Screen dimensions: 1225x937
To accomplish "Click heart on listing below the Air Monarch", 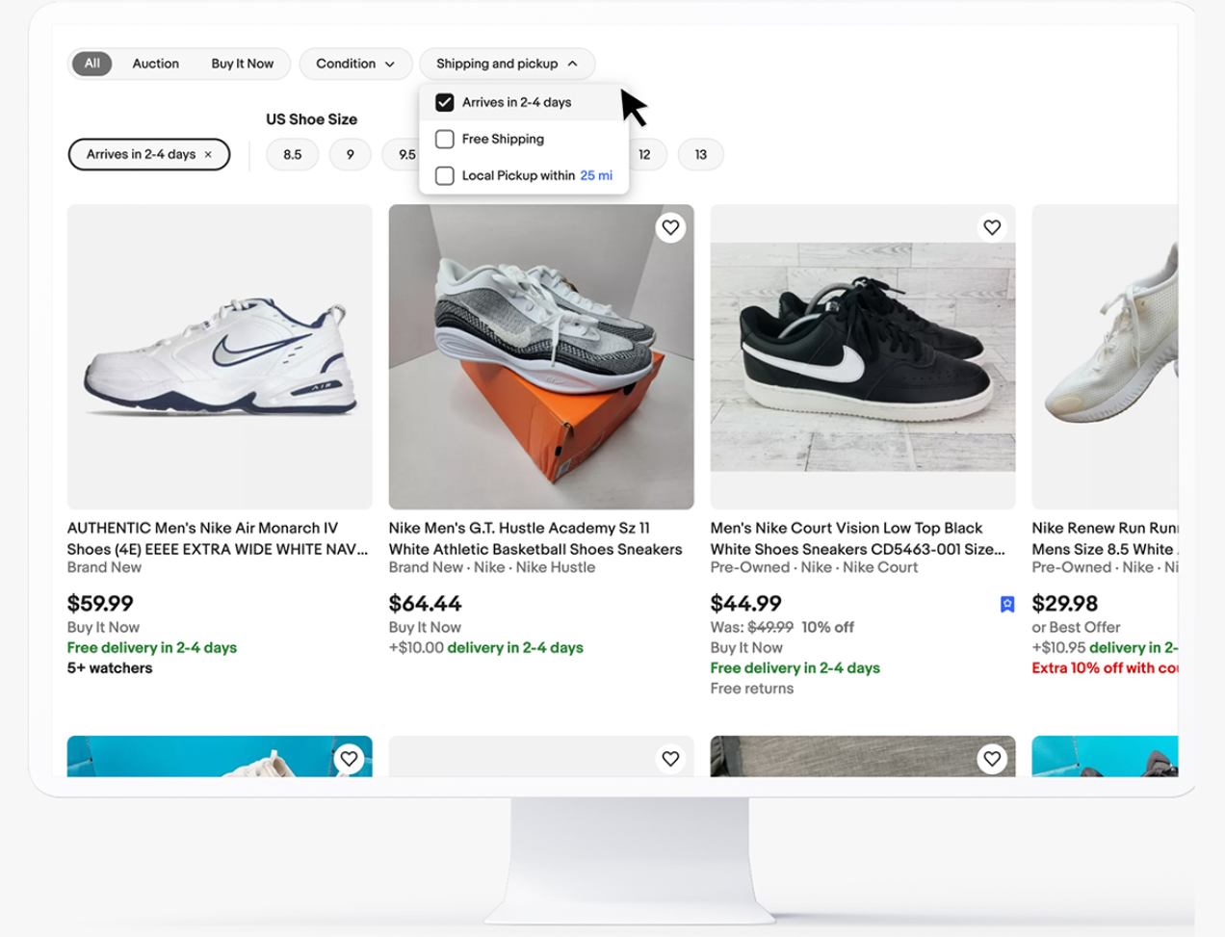I will click(x=349, y=759).
